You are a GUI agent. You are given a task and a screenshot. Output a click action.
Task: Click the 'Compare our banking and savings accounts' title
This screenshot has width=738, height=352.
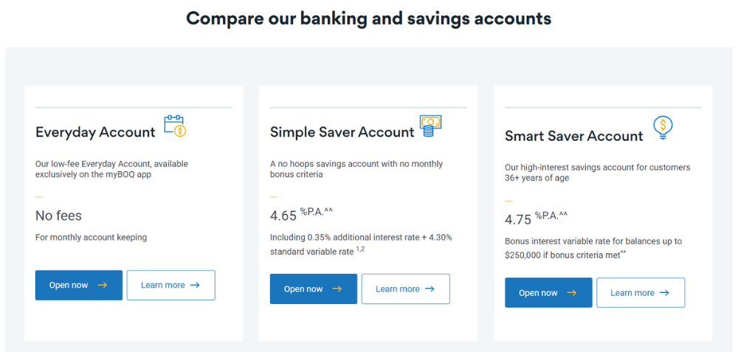[368, 18]
